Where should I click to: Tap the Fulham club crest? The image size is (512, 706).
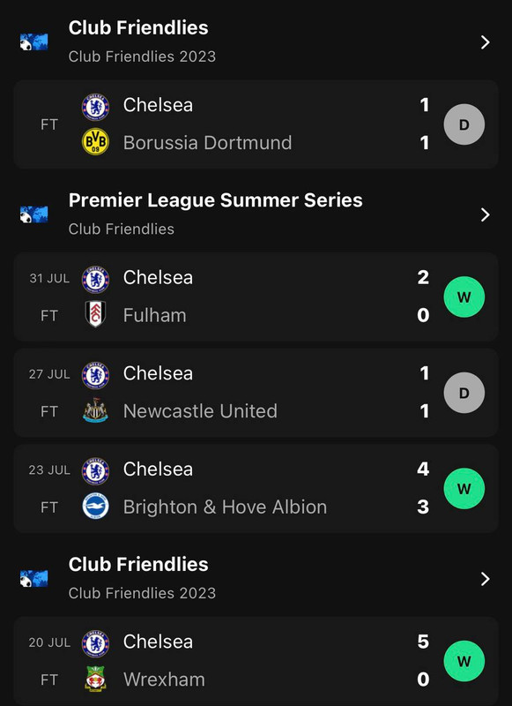[95, 314]
